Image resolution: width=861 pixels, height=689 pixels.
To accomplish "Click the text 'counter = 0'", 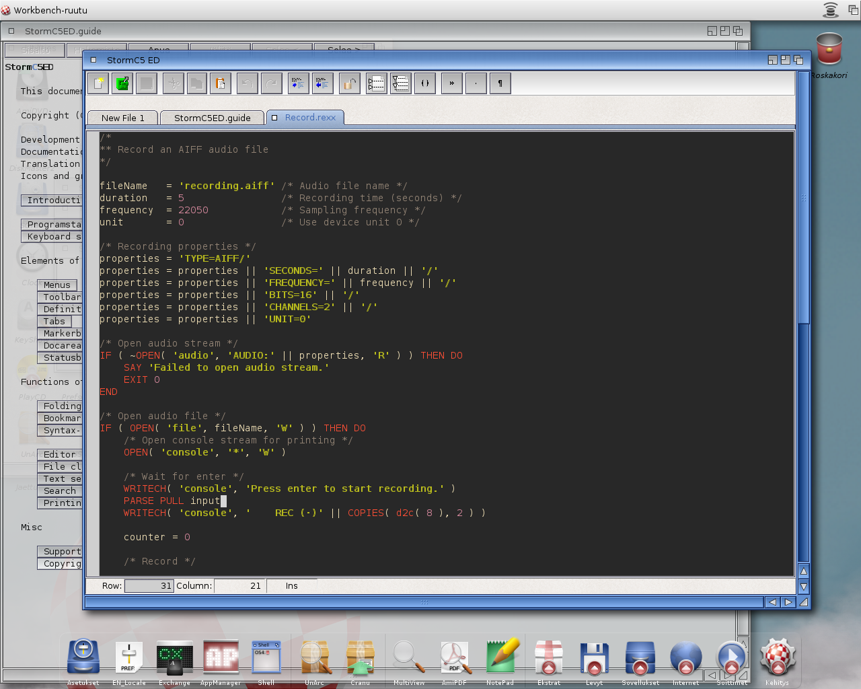I will (157, 537).
